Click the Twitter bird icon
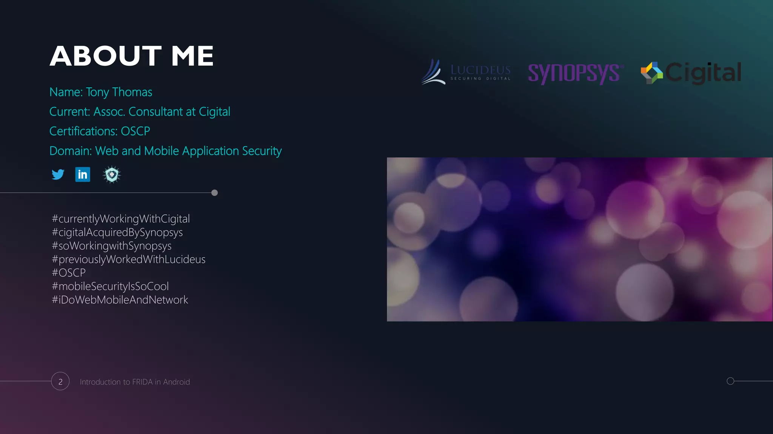The width and height of the screenshot is (773, 434). [x=58, y=174]
